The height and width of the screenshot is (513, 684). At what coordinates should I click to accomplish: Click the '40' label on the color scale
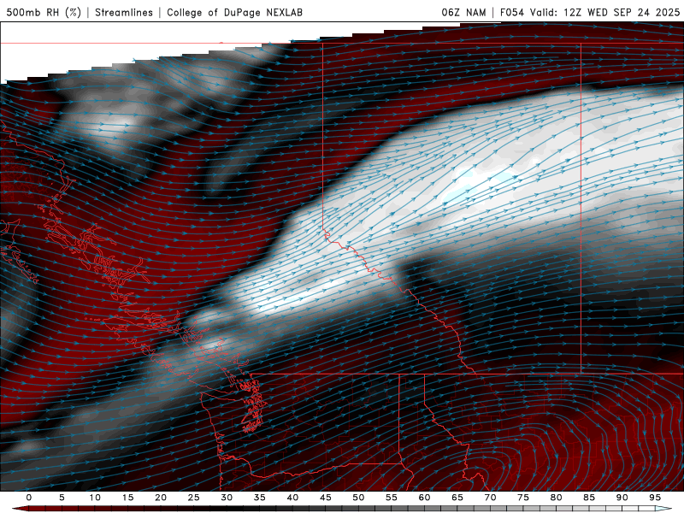[x=292, y=498]
